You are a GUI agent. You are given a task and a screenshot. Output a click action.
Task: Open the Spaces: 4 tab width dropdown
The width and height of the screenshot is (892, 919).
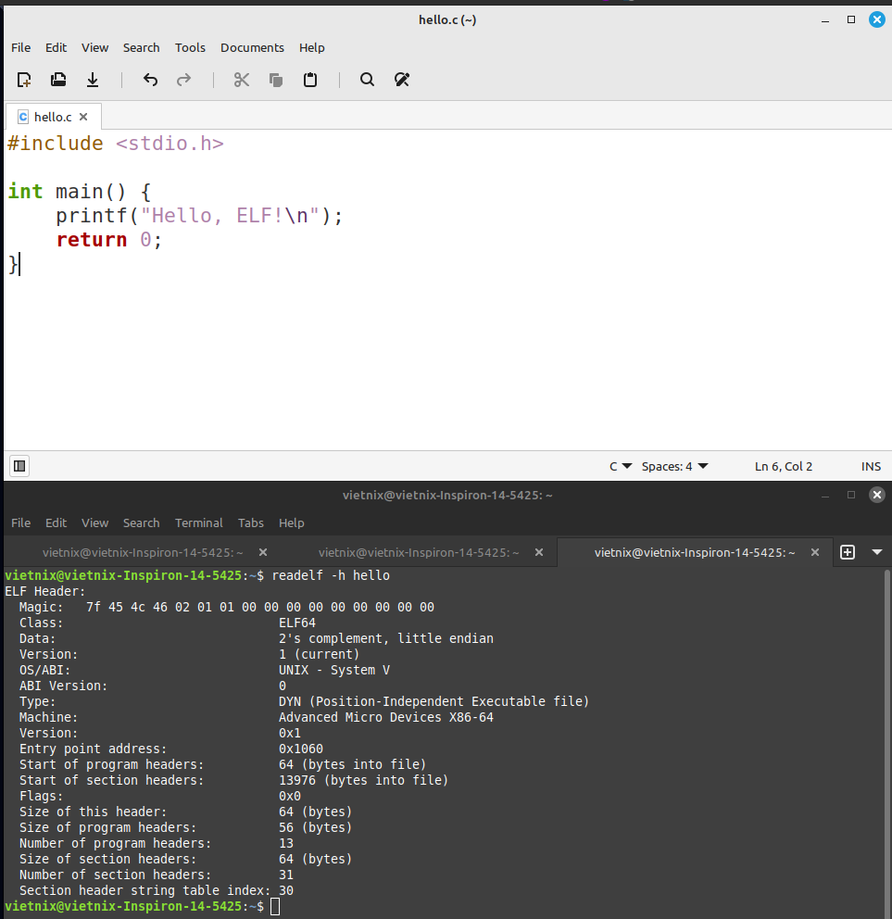[x=674, y=467]
